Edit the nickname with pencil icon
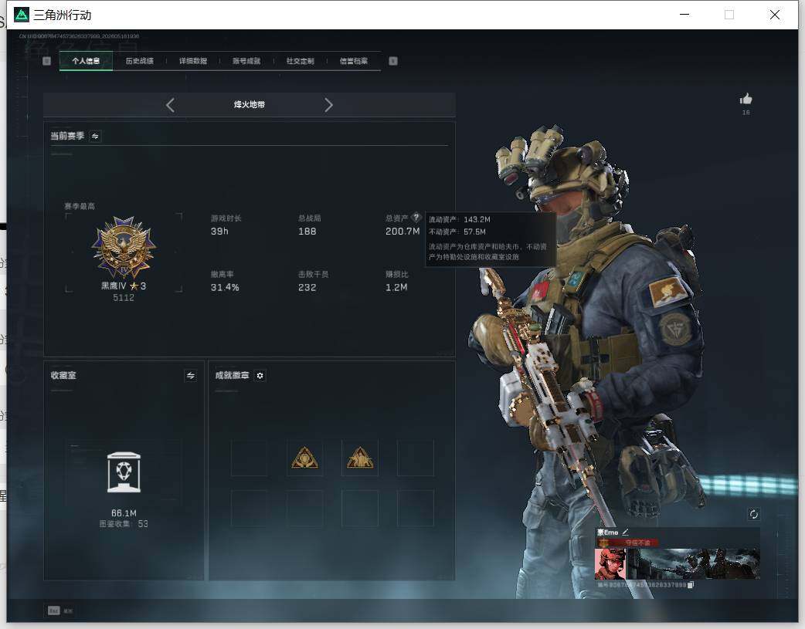 625,533
